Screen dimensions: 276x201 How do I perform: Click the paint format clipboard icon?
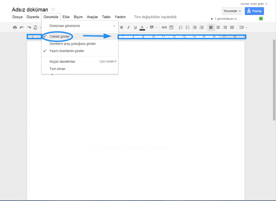click(36, 28)
